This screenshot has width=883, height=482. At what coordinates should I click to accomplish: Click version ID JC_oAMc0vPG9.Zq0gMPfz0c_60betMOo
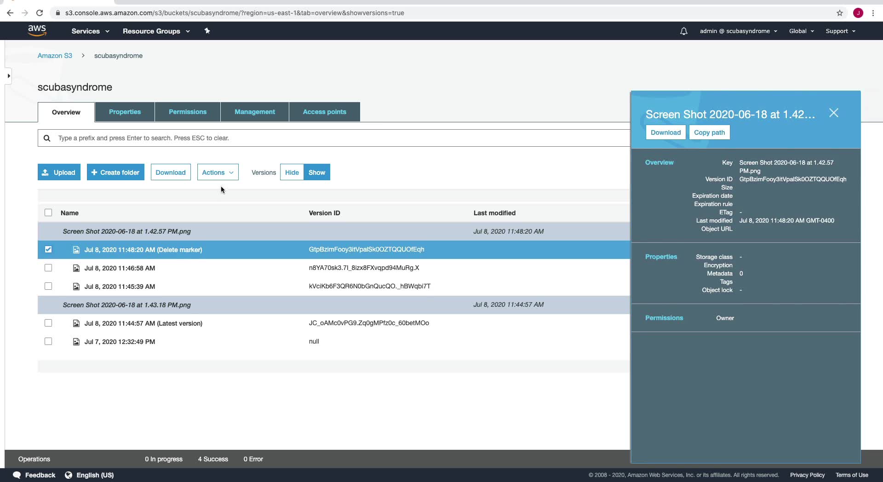click(369, 323)
